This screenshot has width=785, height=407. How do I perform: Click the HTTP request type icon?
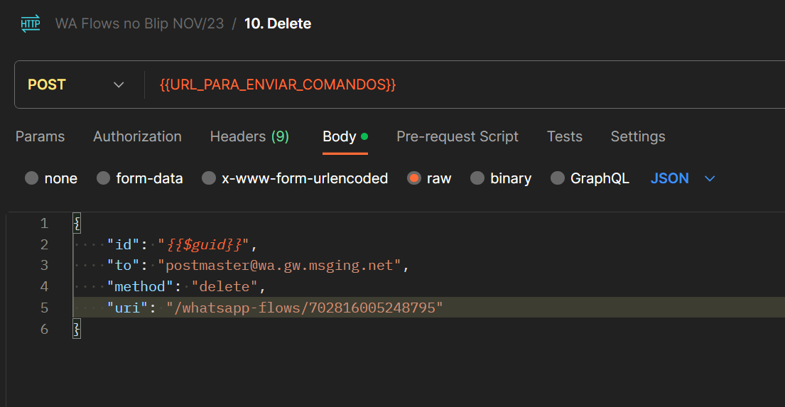(31, 23)
